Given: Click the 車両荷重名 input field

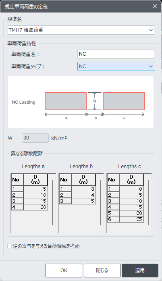Looking at the screenshot, I should pyautogui.click(x=116, y=54).
